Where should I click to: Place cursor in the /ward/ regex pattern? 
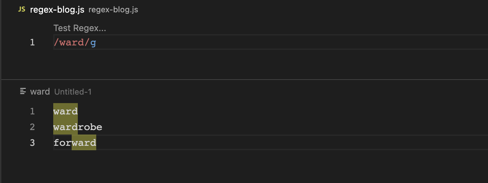tap(72, 43)
